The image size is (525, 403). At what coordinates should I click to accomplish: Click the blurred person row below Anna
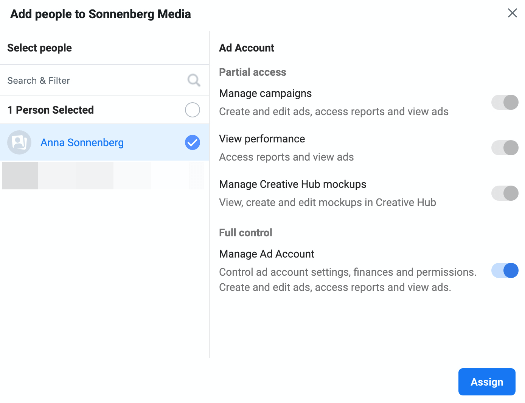[x=103, y=176]
